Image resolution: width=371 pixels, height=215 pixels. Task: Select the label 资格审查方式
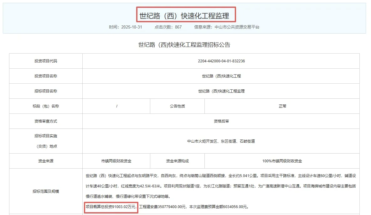tap(46, 121)
